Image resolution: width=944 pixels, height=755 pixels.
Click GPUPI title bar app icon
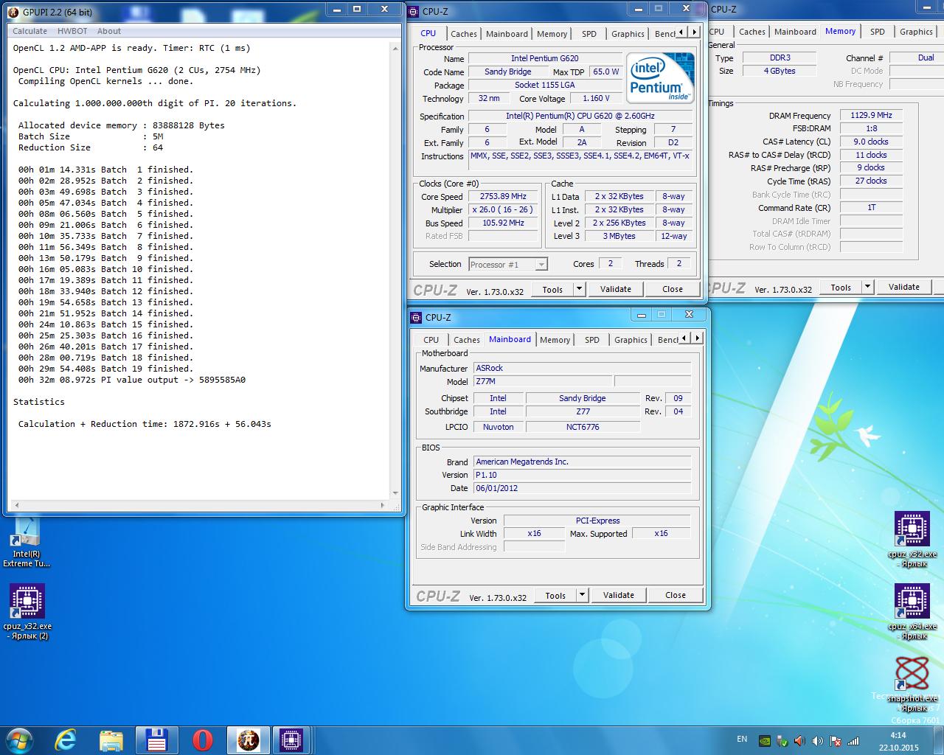(14, 12)
